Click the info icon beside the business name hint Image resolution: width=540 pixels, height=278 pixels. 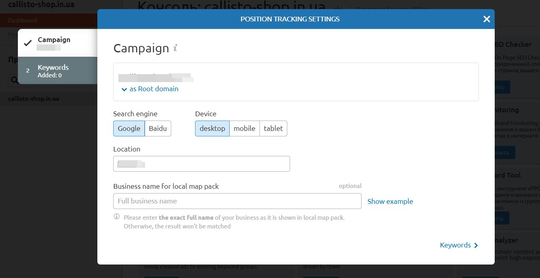pos(117,217)
